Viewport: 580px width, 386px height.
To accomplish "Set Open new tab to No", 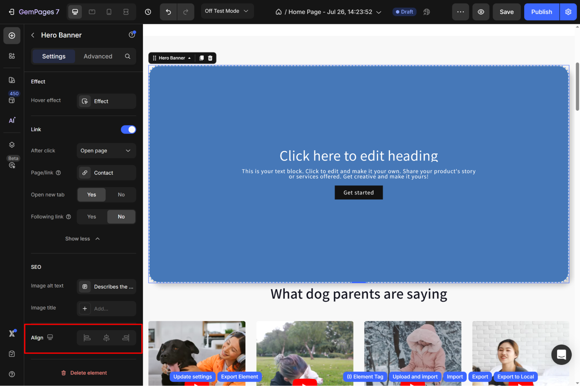I will tap(121, 195).
